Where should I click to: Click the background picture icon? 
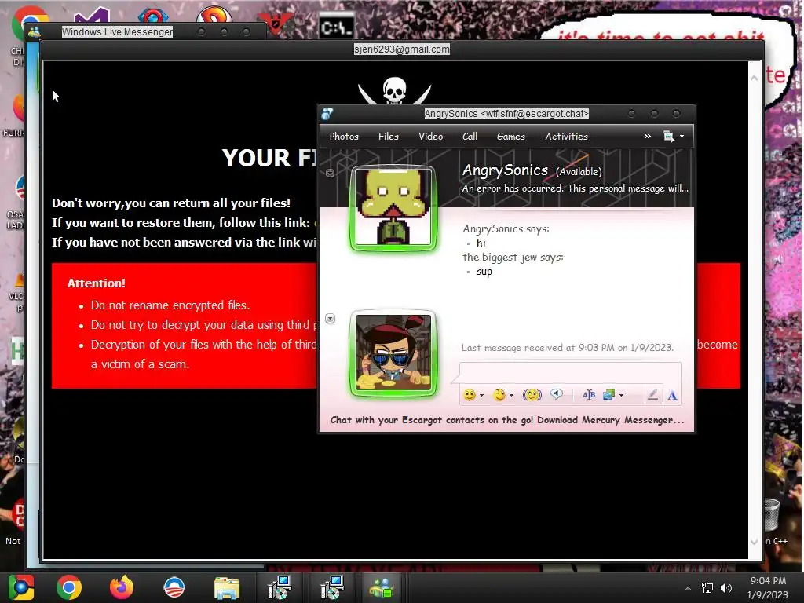[x=608, y=395]
